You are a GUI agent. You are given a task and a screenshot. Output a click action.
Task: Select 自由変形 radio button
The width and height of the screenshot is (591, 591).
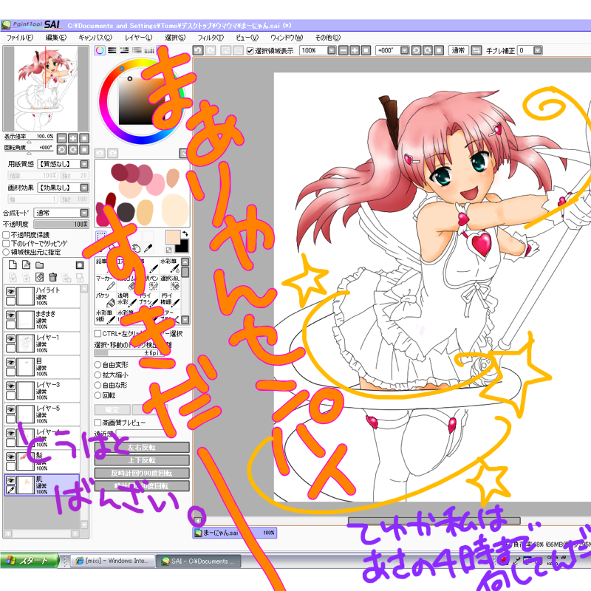point(98,365)
